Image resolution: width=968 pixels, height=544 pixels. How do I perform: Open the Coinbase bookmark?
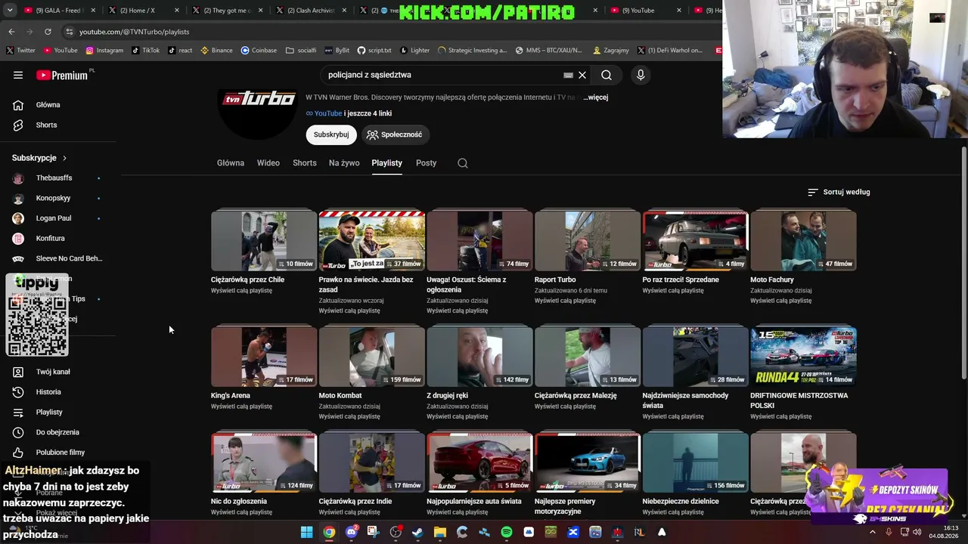(259, 51)
